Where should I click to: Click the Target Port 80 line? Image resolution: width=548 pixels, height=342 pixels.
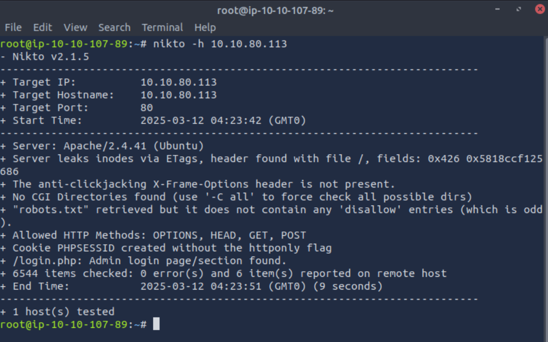(77, 108)
